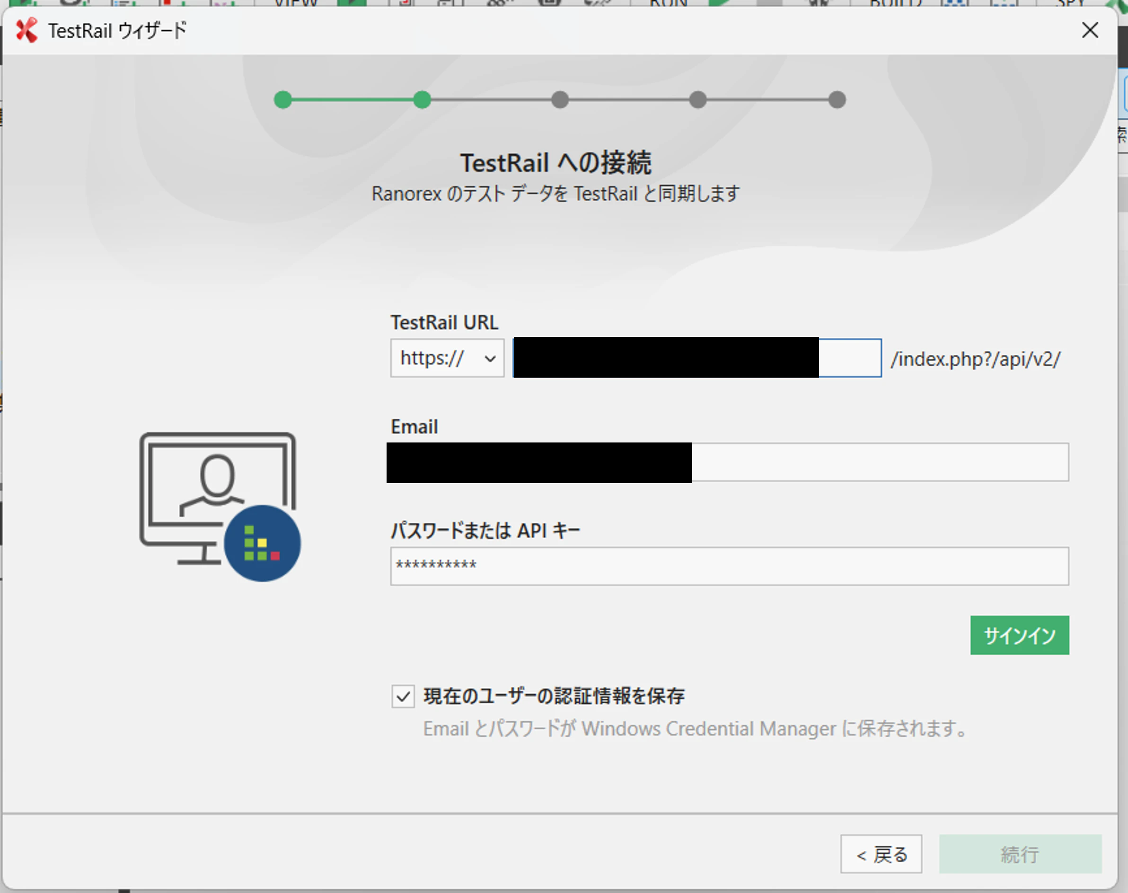The width and height of the screenshot is (1128, 893).
Task: Focus the password or API key field
Action: pos(729,566)
